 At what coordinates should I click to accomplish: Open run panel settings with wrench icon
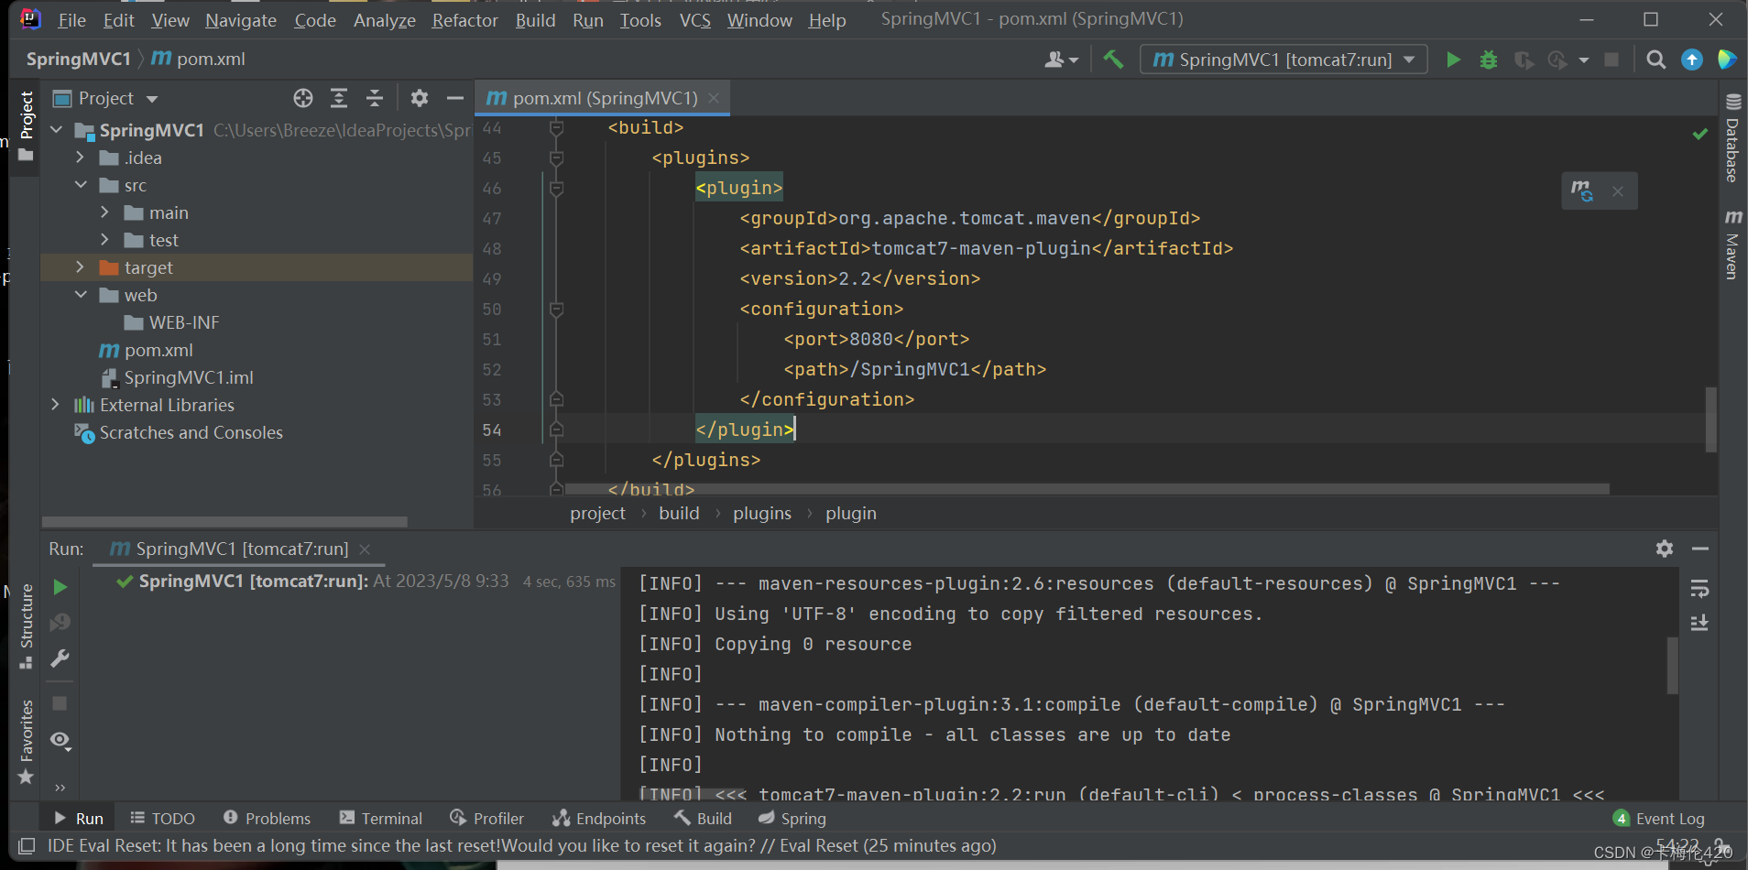pos(1666,549)
